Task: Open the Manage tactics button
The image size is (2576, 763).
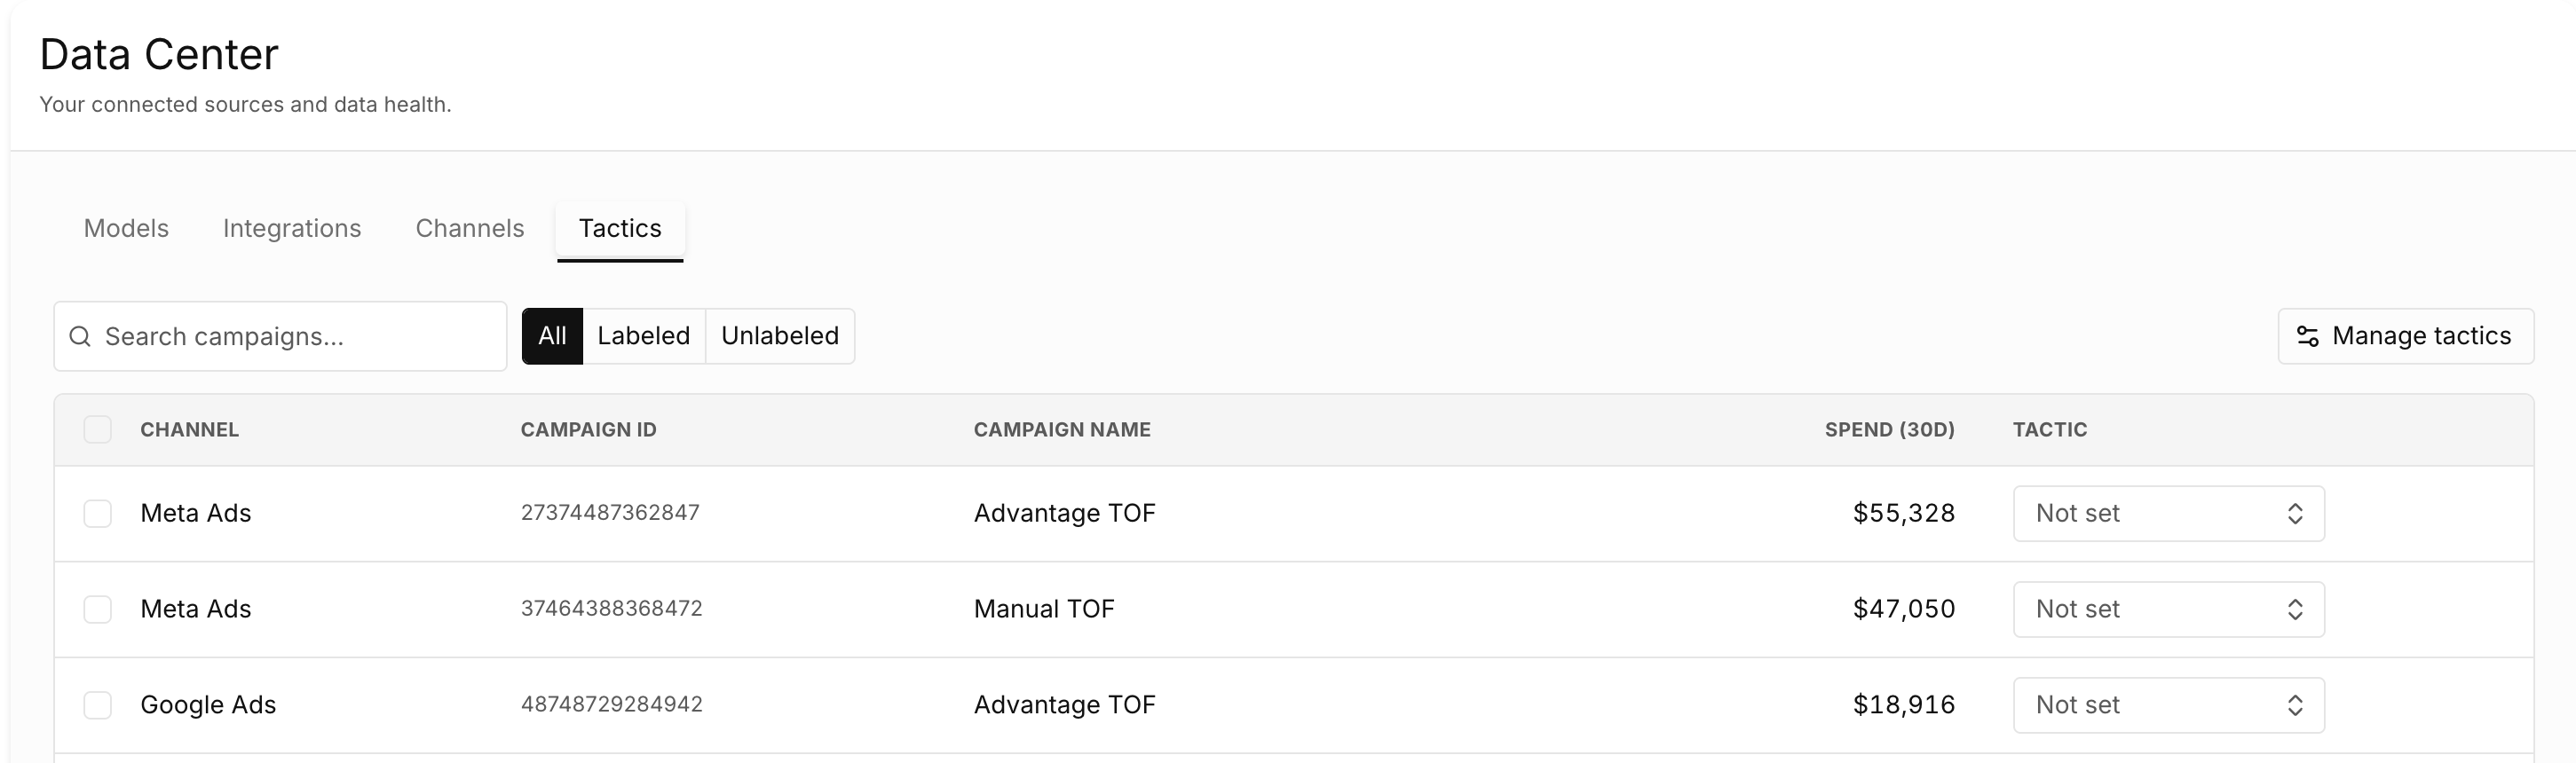Action: pyautogui.click(x=2405, y=336)
